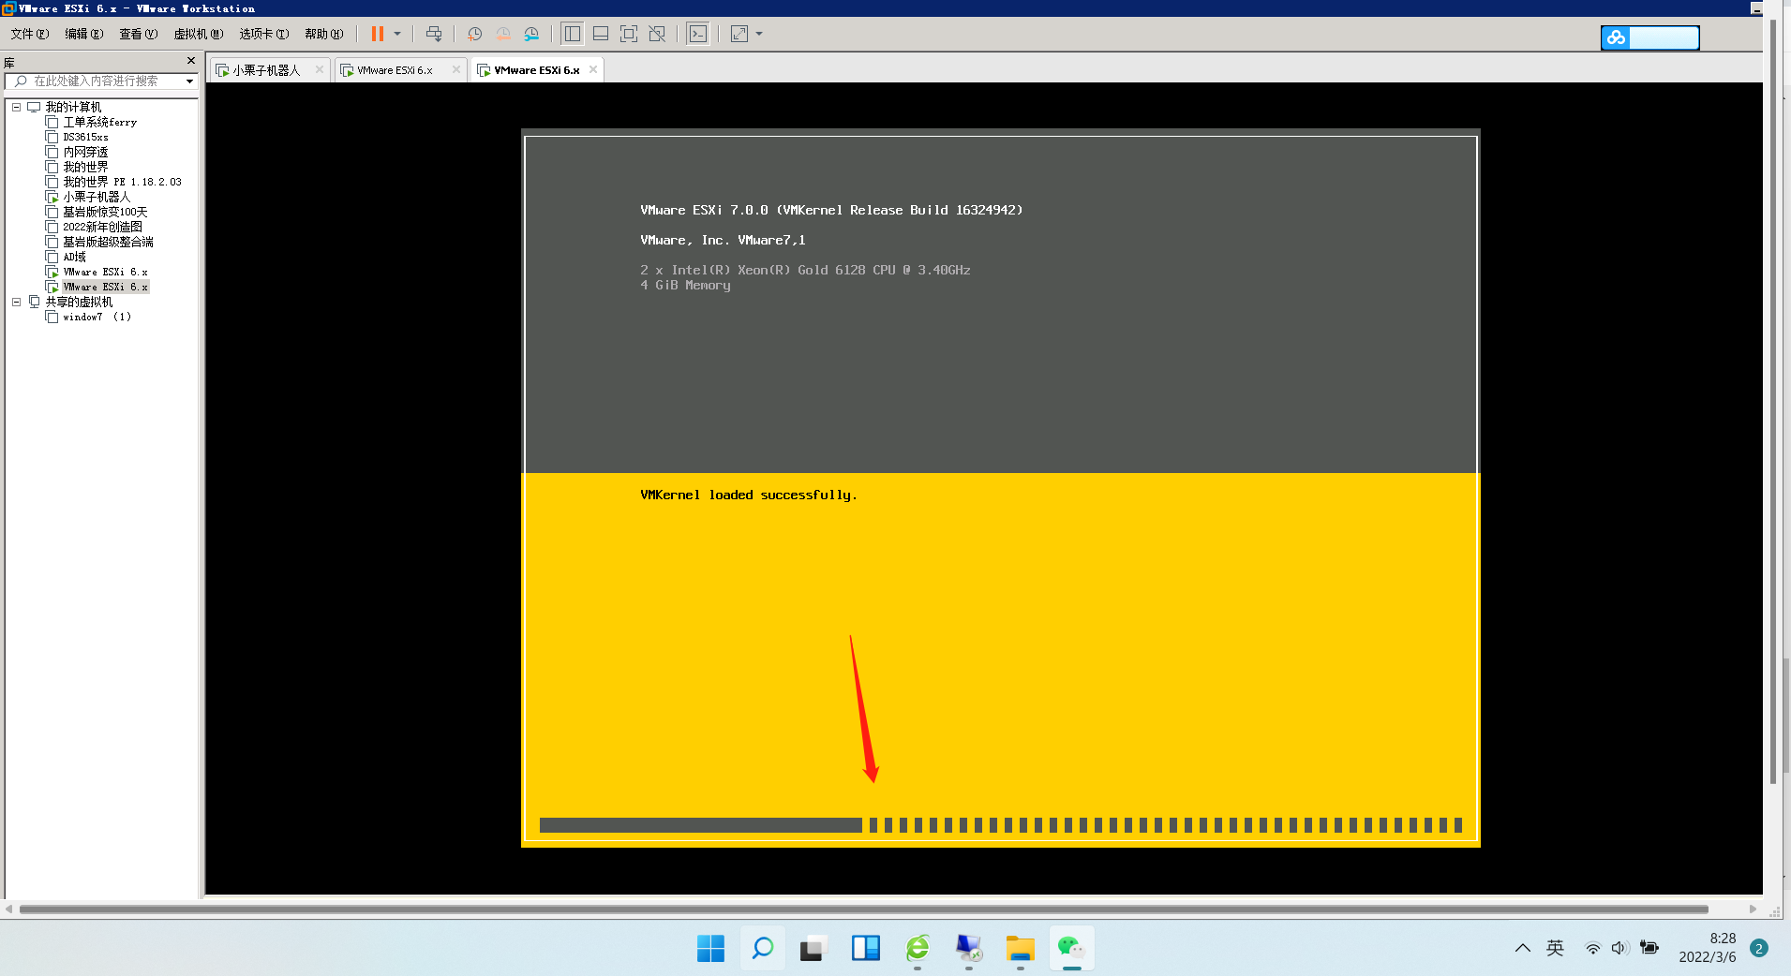Viewport: 1791px width, 976px height.
Task: Select the DS3615xs virtual machine
Action: click(x=85, y=137)
